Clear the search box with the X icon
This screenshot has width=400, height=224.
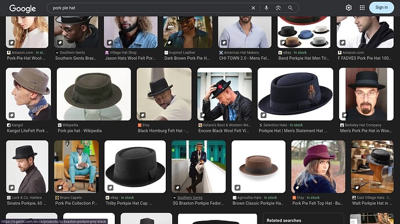(253, 8)
